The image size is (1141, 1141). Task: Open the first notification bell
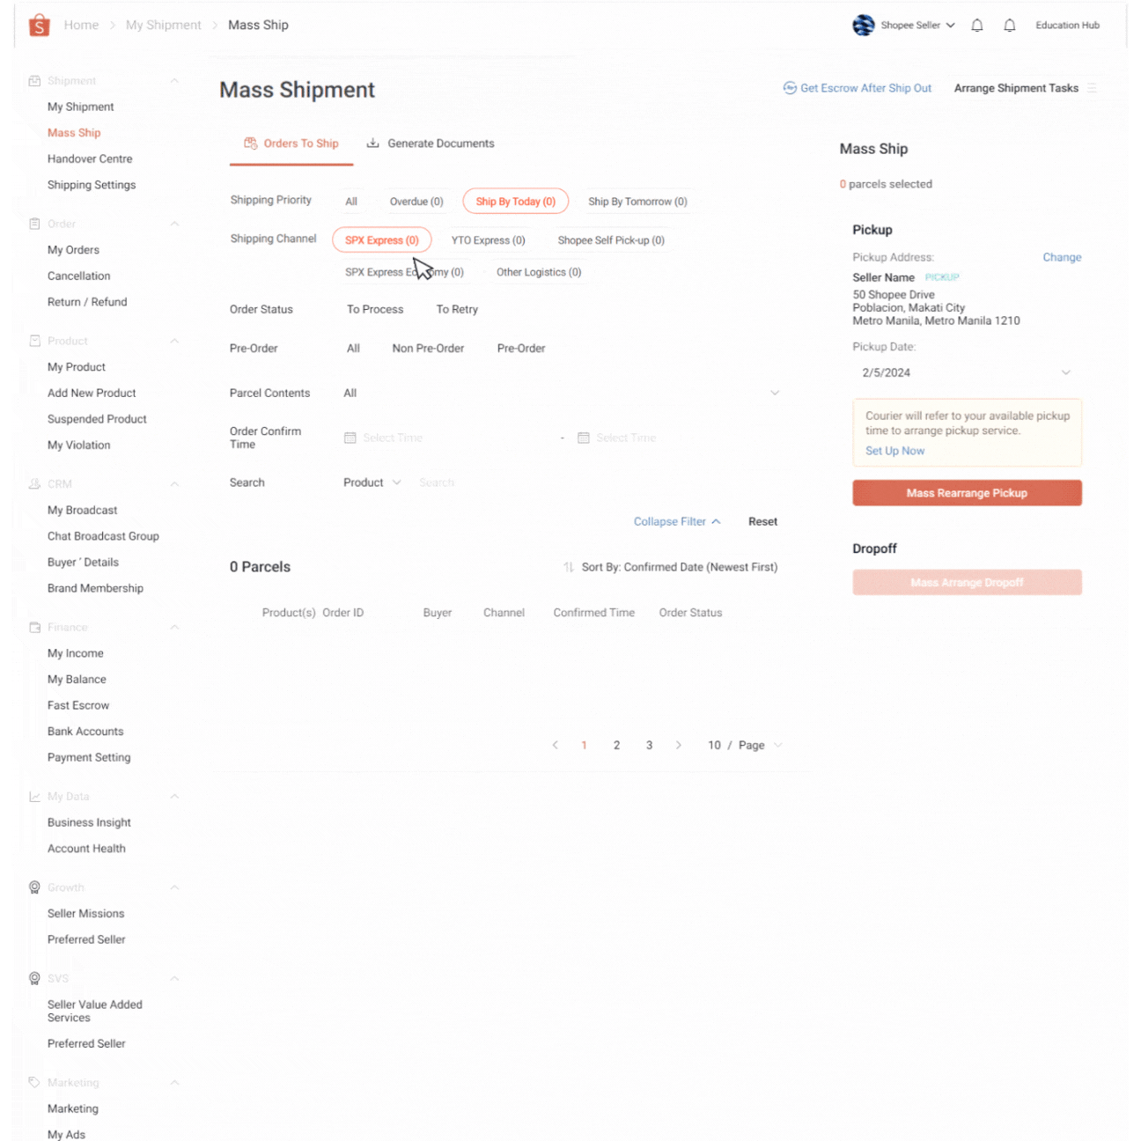pos(977,26)
